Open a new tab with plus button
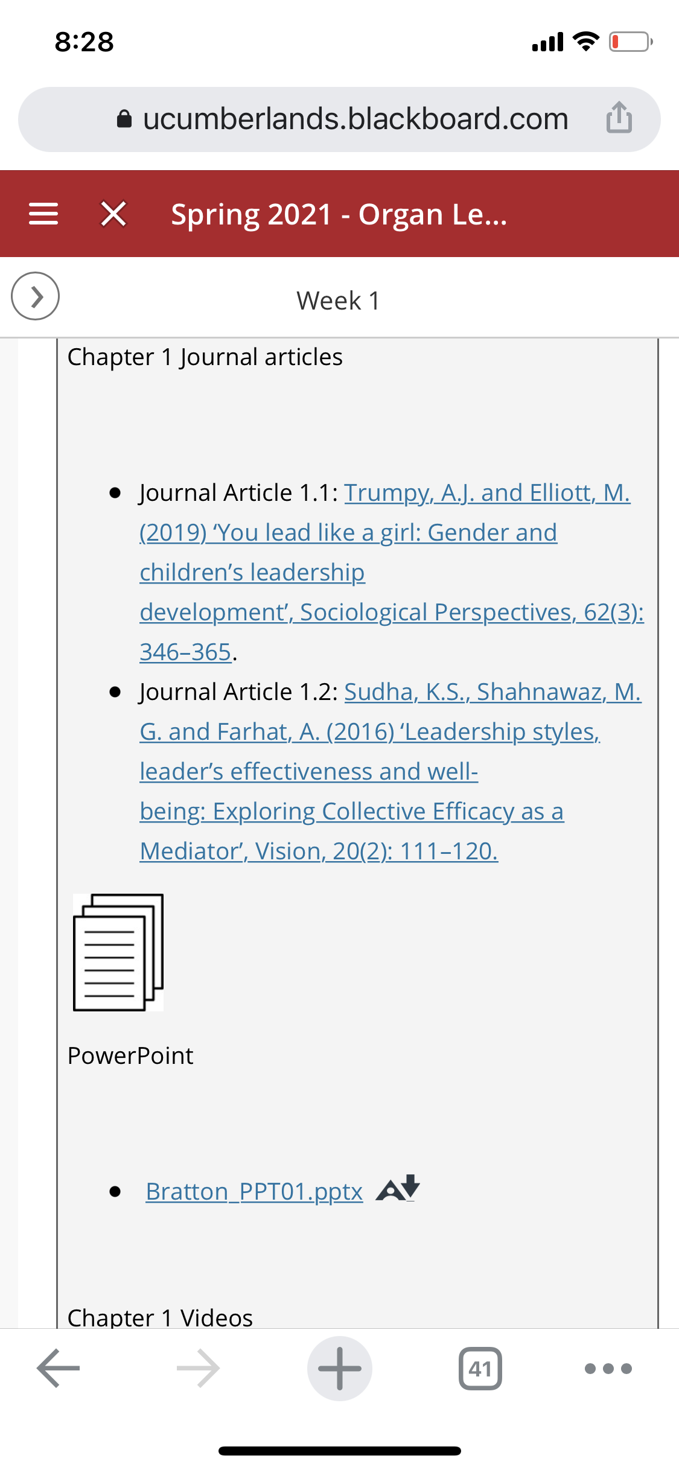The height and width of the screenshot is (1470, 679). coord(340,1368)
